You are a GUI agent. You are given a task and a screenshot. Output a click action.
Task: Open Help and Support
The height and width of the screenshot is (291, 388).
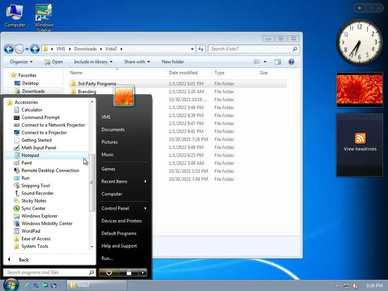[119, 246]
